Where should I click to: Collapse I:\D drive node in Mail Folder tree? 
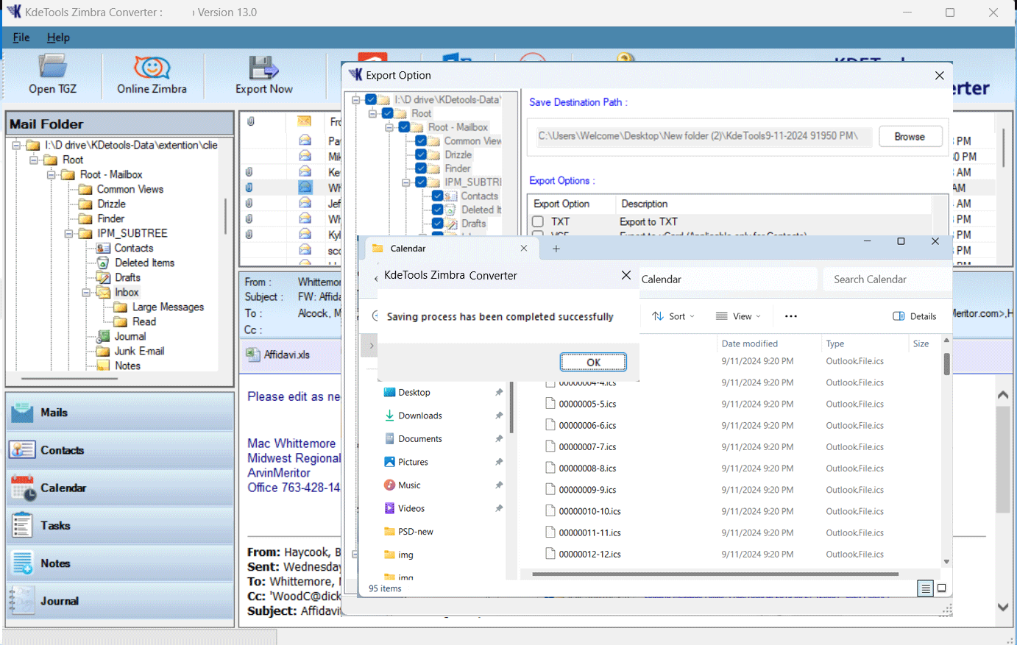16,145
